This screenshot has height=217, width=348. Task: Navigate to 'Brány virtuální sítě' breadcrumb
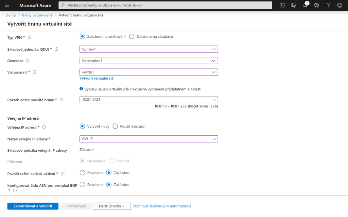[37, 15]
